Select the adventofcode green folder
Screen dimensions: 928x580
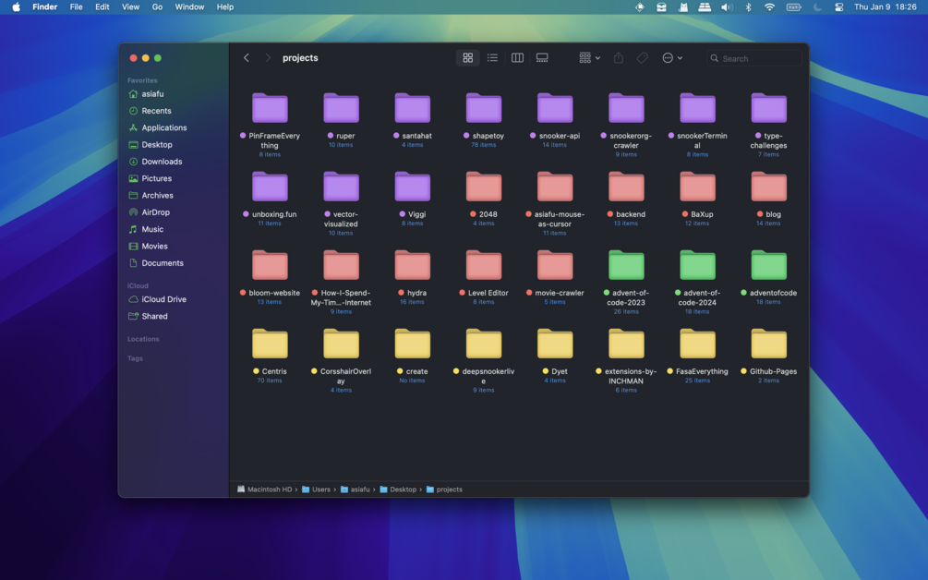click(x=769, y=265)
